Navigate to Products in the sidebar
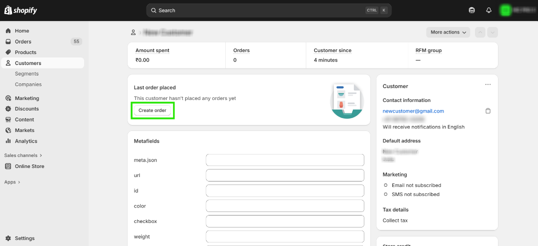538x246 pixels. click(26, 52)
